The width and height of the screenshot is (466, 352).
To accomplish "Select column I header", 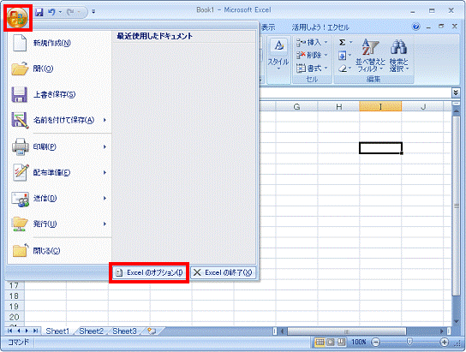I will pos(380,107).
